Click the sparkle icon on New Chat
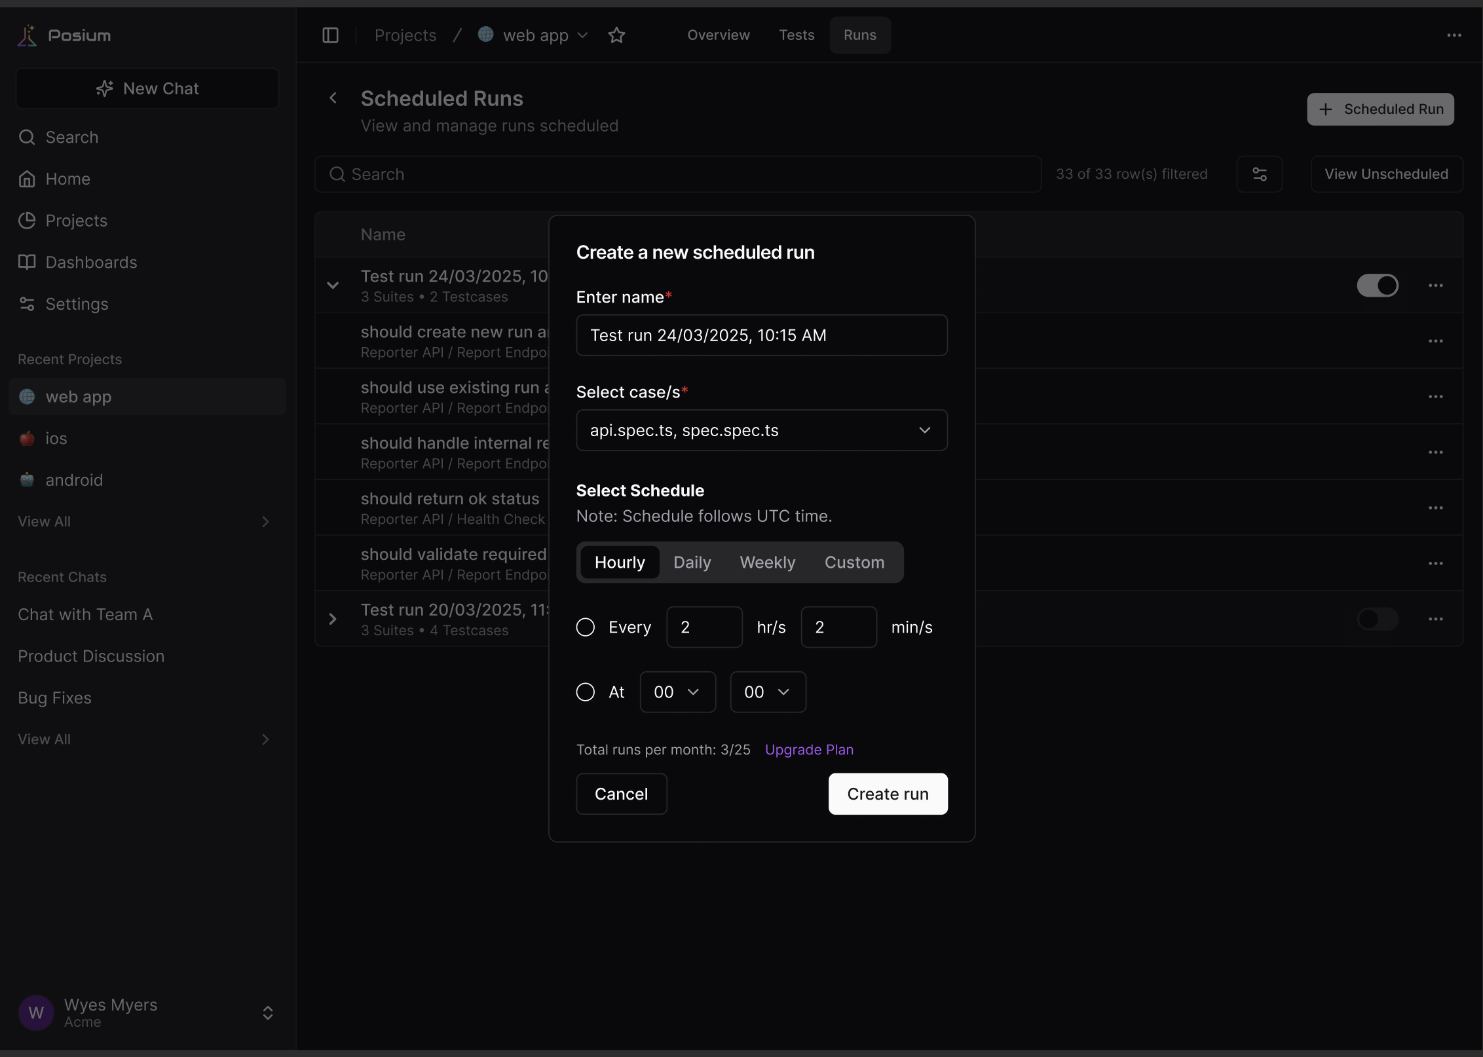 (x=105, y=88)
